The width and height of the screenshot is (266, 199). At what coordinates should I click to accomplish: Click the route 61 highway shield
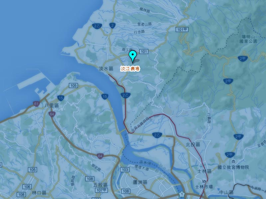36,104
